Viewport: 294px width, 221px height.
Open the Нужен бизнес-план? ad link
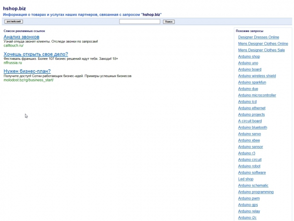(x=27, y=71)
